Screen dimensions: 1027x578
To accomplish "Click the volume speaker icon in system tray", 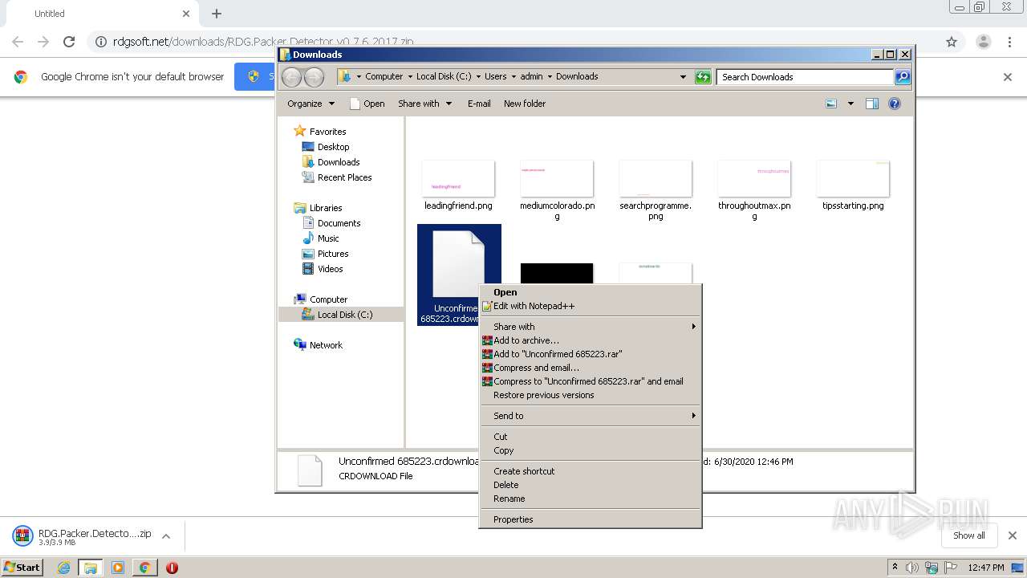I will click(x=912, y=568).
